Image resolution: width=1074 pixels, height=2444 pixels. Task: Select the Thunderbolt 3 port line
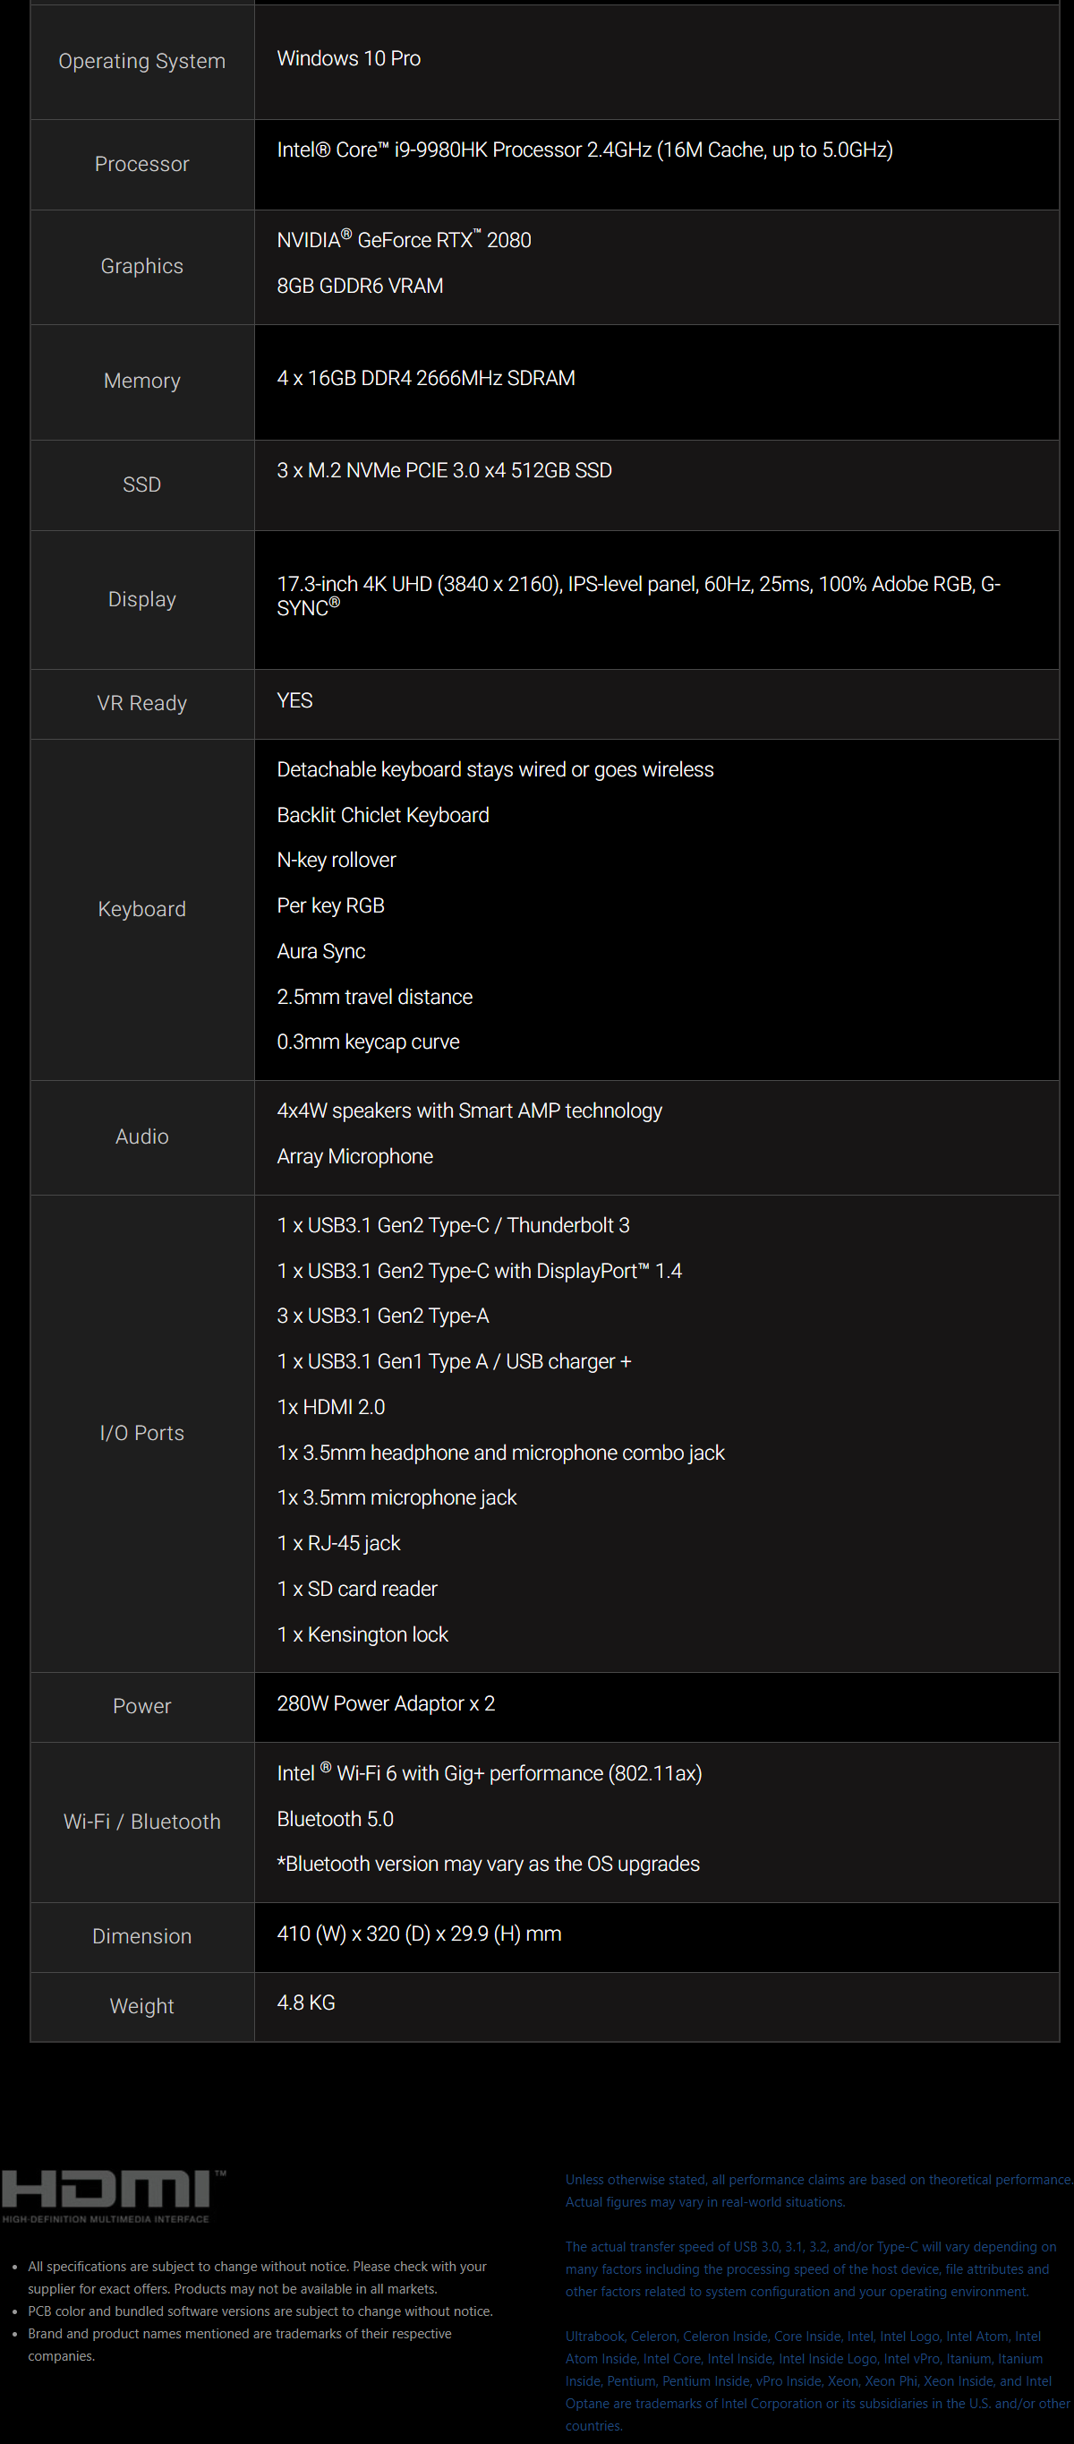(453, 1225)
